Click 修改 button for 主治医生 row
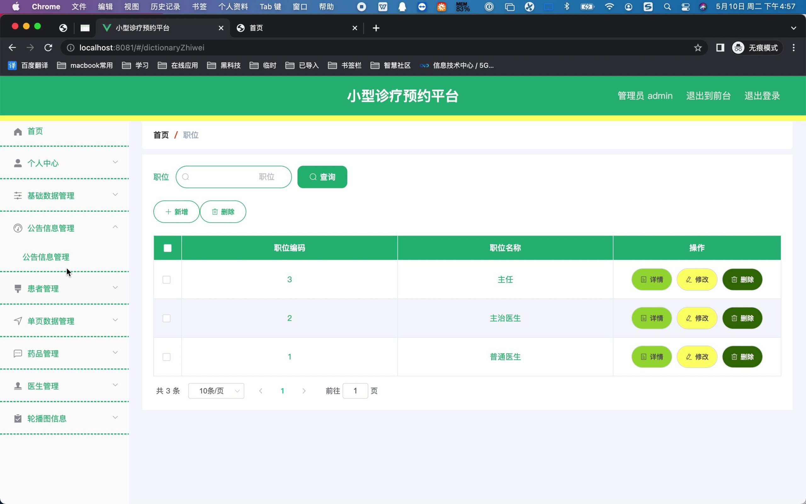The width and height of the screenshot is (806, 504). coord(697,318)
